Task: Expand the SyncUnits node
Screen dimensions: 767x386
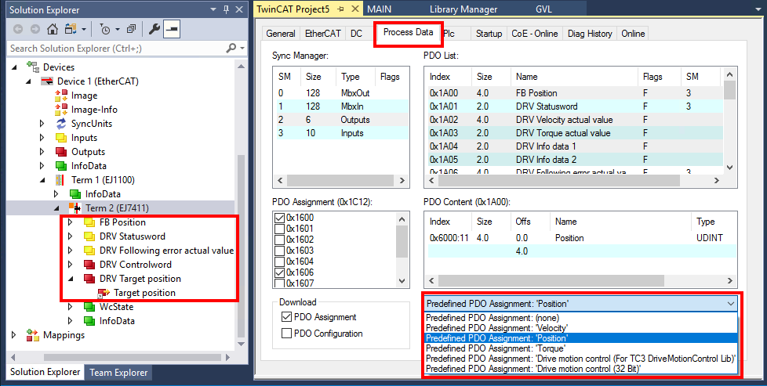Action: tap(42, 124)
